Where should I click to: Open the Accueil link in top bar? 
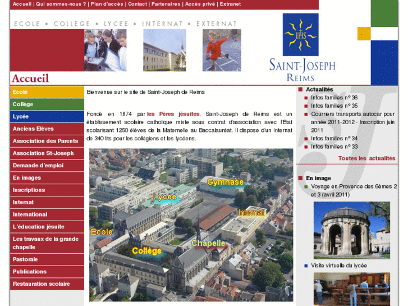pos(22,4)
